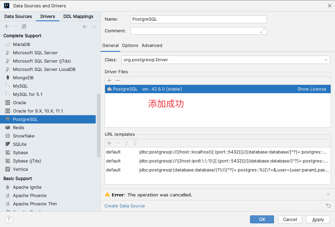Click the Apply button
This screenshot has width=335, height=227.
pos(318,219)
